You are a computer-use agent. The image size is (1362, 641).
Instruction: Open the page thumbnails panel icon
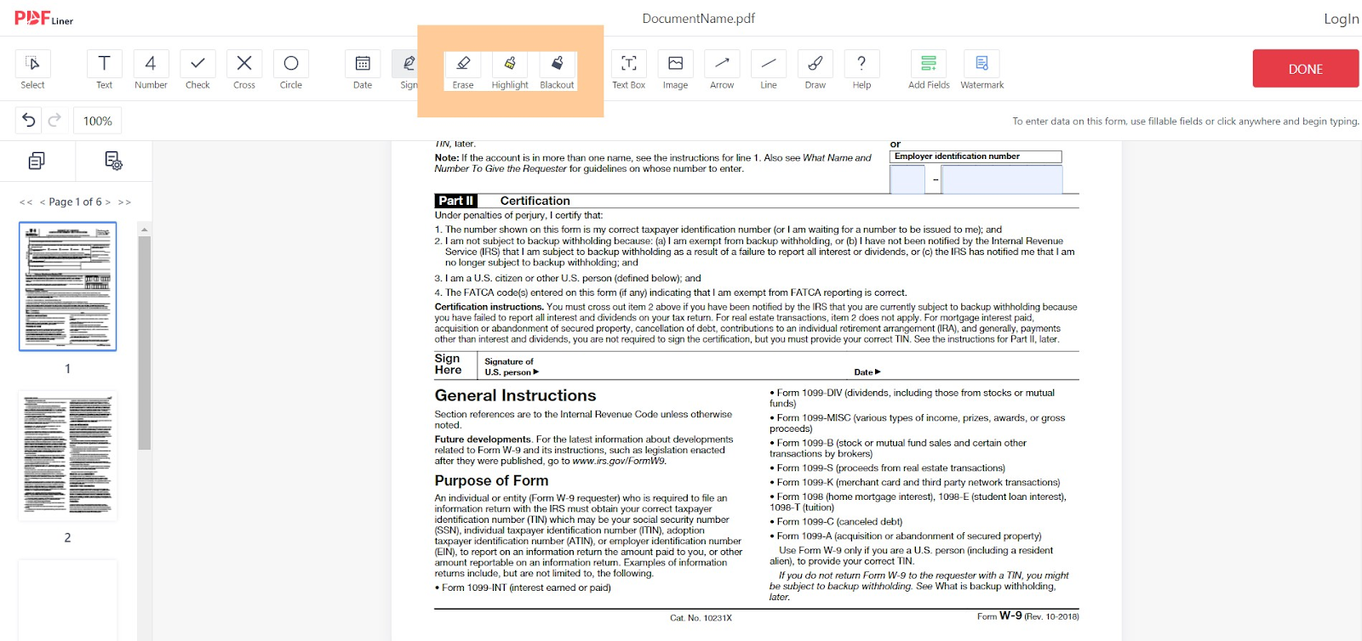(37, 161)
